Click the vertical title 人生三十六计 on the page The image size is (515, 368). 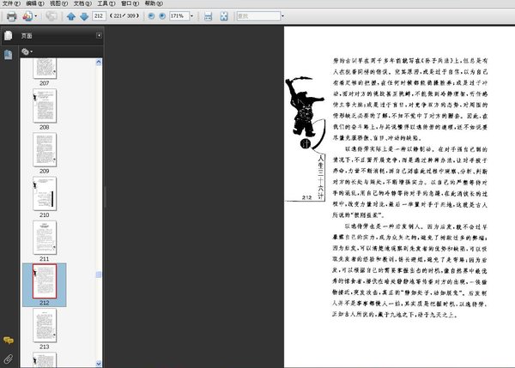click(320, 177)
